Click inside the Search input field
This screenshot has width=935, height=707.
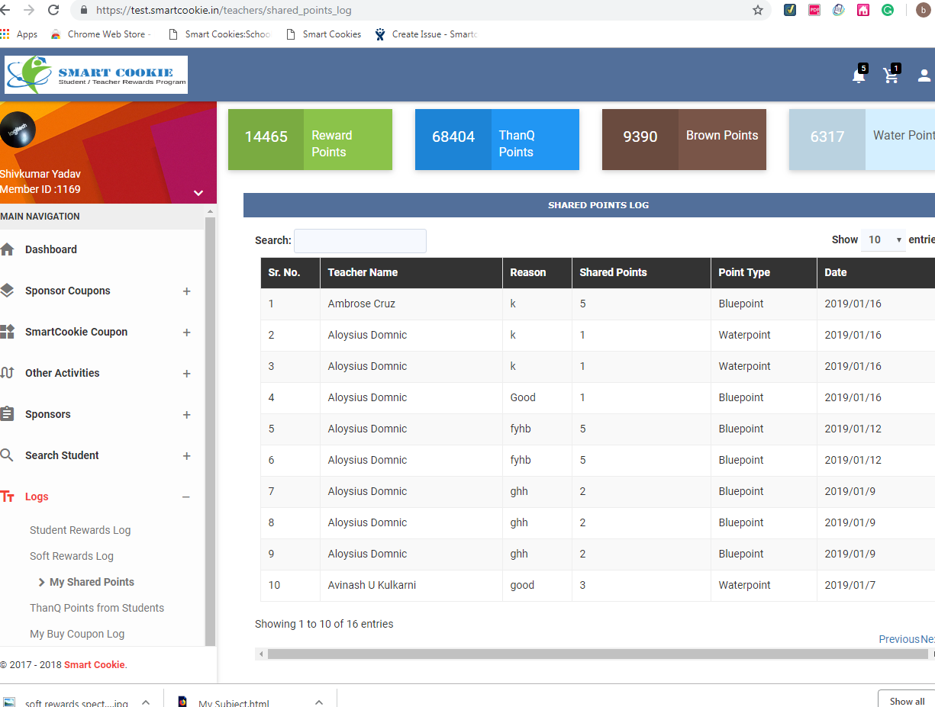pyautogui.click(x=359, y=241)
